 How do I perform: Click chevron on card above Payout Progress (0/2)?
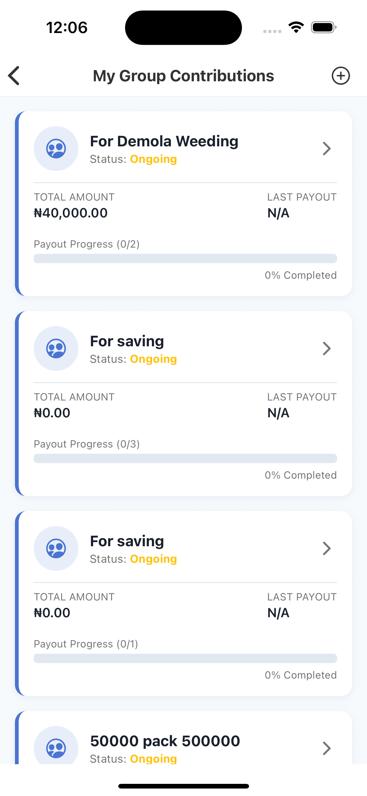tap(327, 149)
